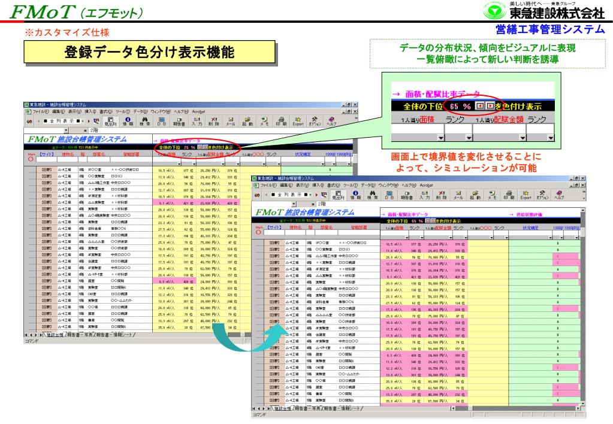Open Acrobat menu in front window

[426, 185]
